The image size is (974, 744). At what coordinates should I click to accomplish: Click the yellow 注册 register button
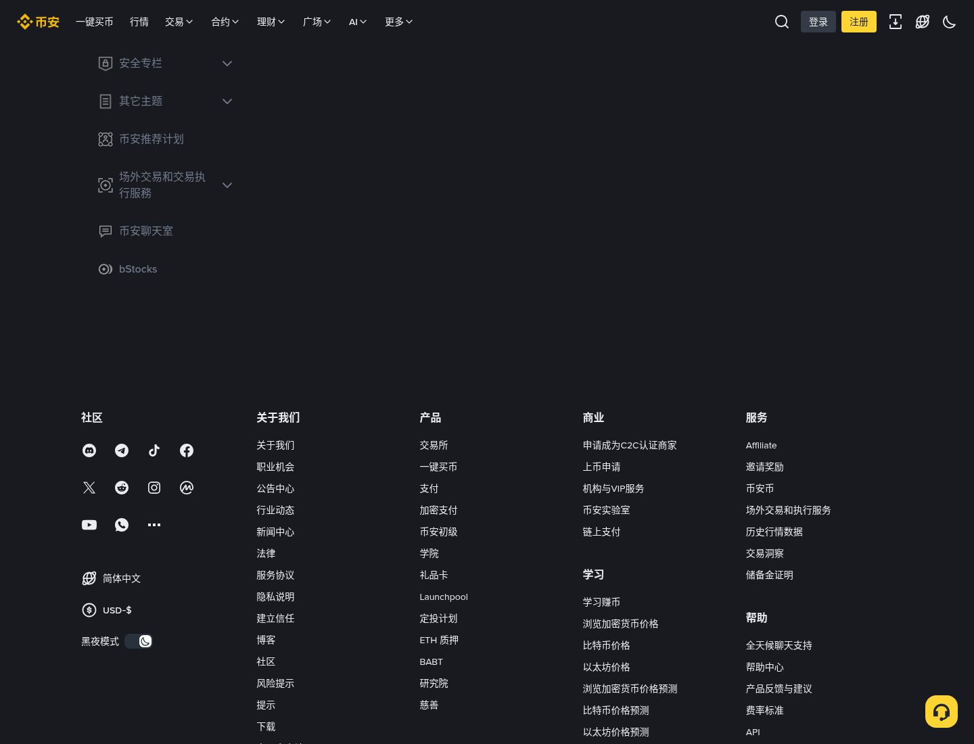pyautogui.click(x=859, y=22)
